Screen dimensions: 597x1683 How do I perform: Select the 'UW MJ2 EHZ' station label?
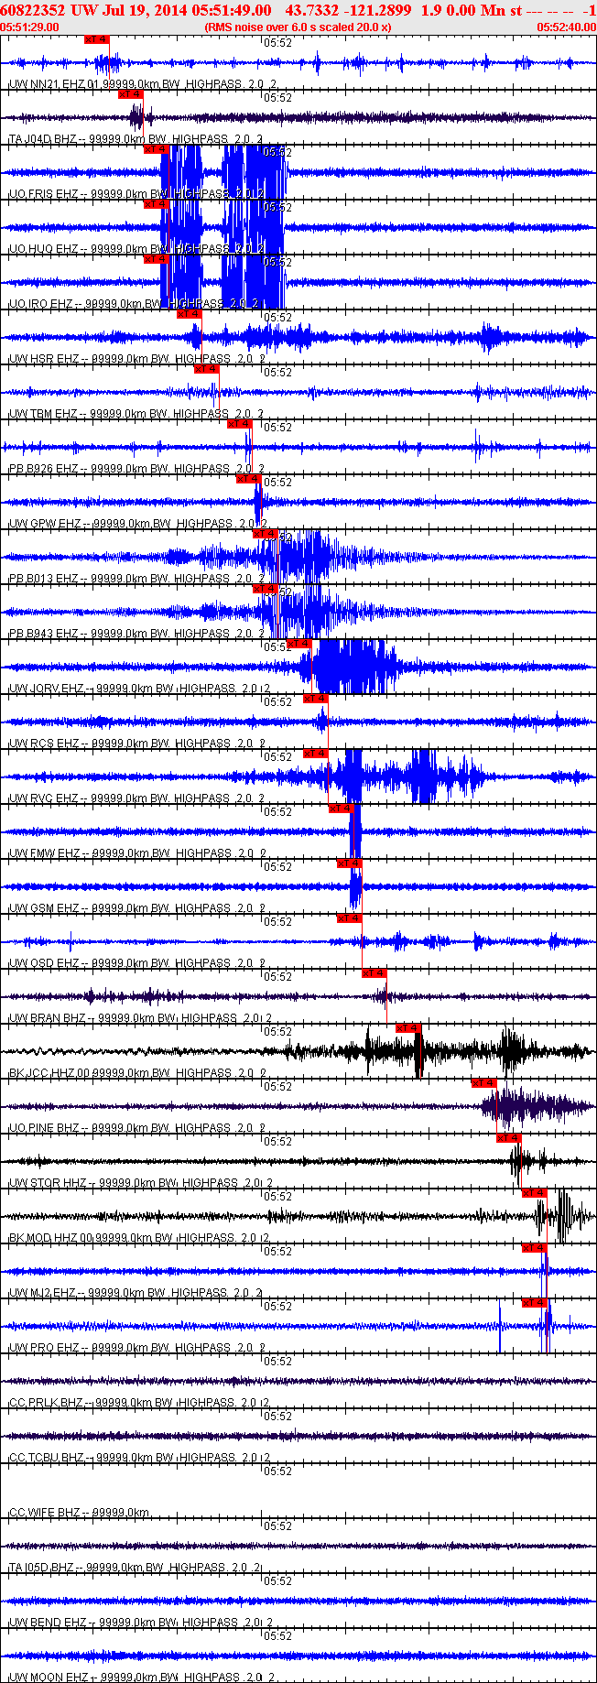click(43, 1293)
